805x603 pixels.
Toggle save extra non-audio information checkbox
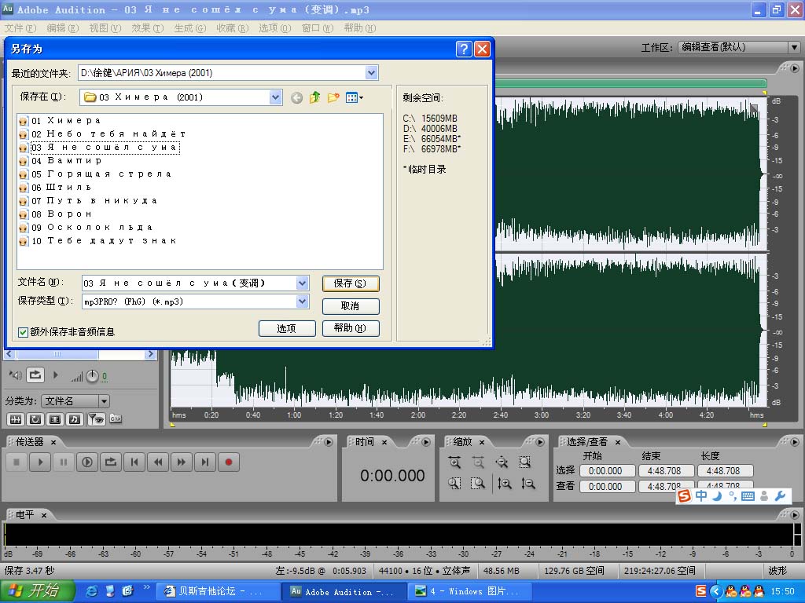[23, 332]
